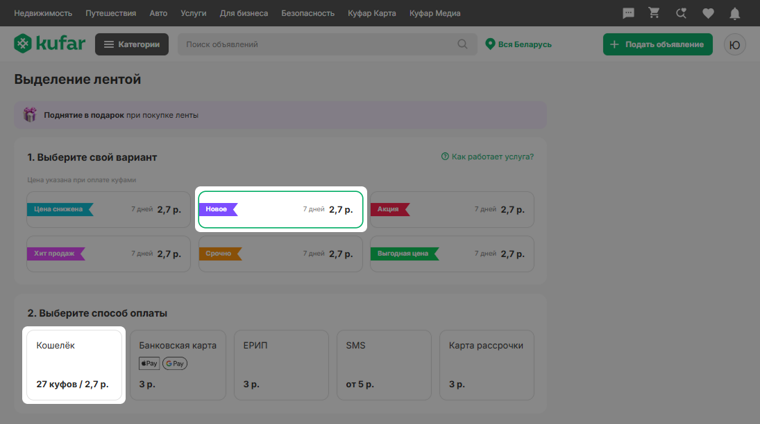Screen dimensions: 760x424
Task: Open 'Куфар Карта' in top menu
Action: [x=372, y=13]
